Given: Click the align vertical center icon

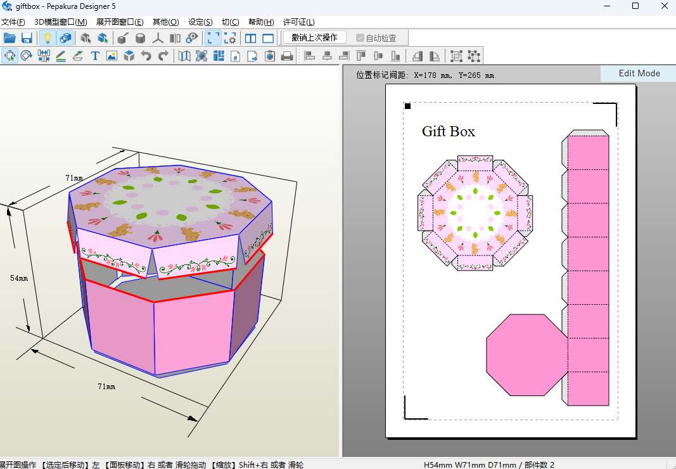Looking at the screenshot, I should pyautogui.click(x=378, y=56).
